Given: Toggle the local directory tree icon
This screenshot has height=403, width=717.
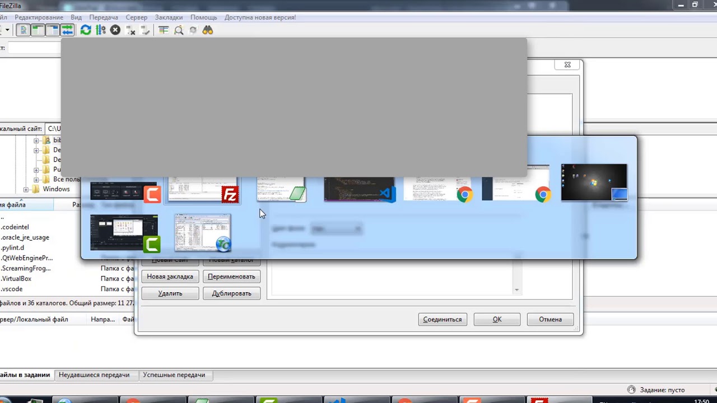Looking at the screenshot, I should (38, 30).
